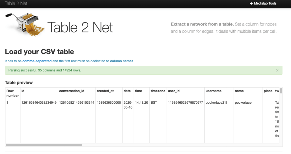Viewport: 291px width, 154px height.
Task: Click the pasta machine logo image
Action: click(24, 24)
